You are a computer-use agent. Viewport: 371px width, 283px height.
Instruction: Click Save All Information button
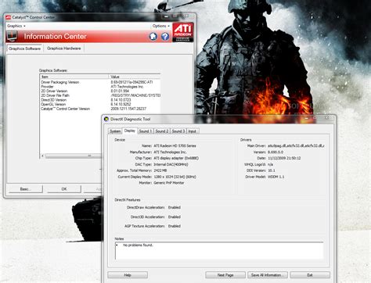point(268,275)
